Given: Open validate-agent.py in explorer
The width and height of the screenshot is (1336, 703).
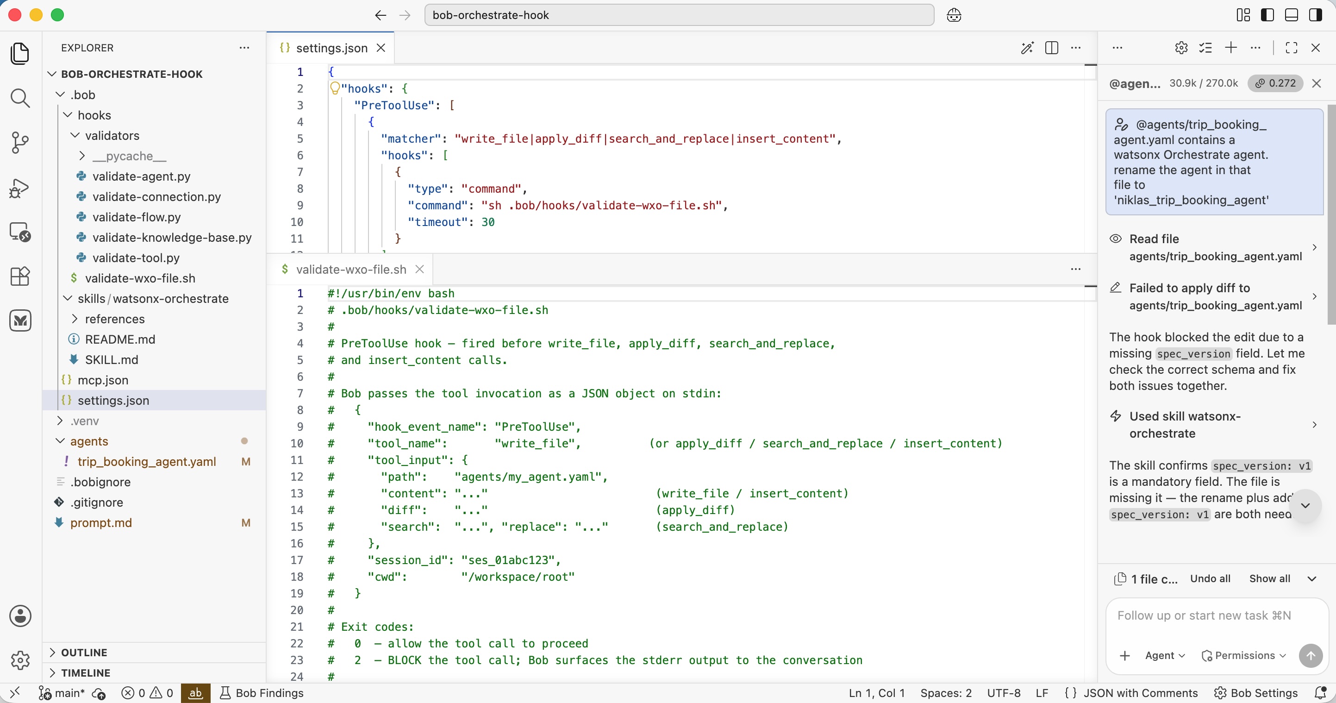Looking at the screenshot, I should 154,176.
